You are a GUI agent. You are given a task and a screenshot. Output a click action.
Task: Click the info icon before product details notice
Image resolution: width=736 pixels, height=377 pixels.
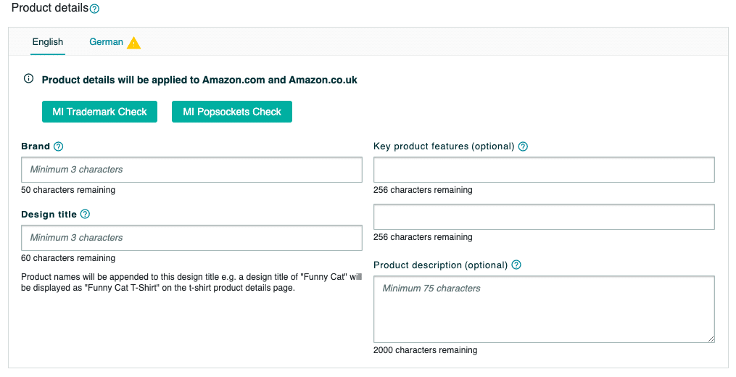coord(28,78)
